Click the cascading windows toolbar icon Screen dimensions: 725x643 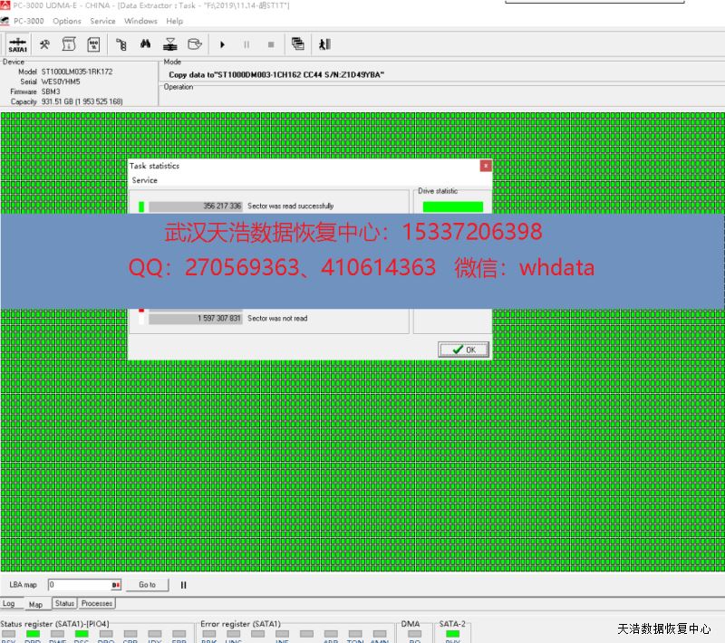pos(297,44)
